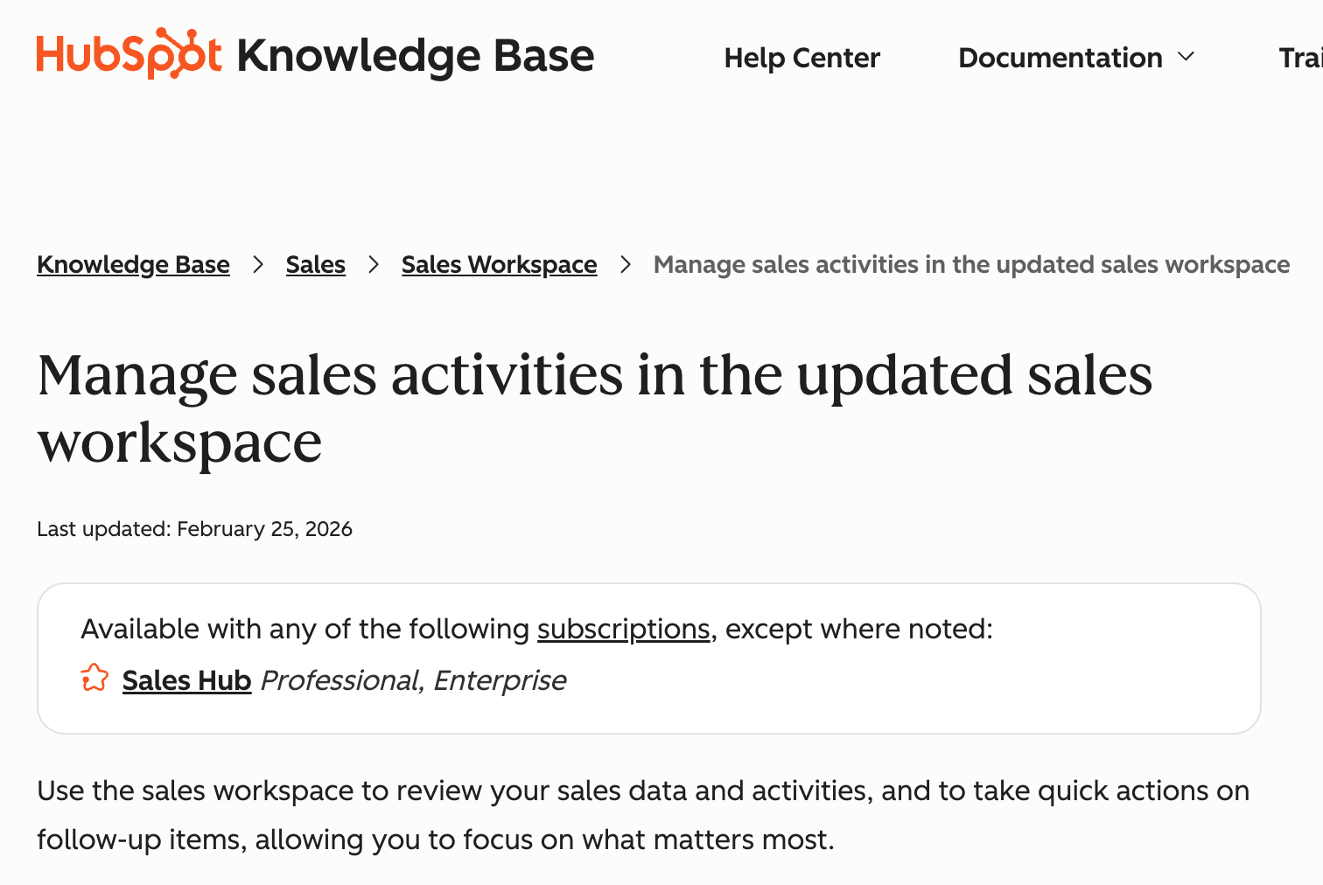The width and height of the screenshot is (1323, 885).
Task: Click the orange Sales Hub badge icon
Action: point(94,679)
